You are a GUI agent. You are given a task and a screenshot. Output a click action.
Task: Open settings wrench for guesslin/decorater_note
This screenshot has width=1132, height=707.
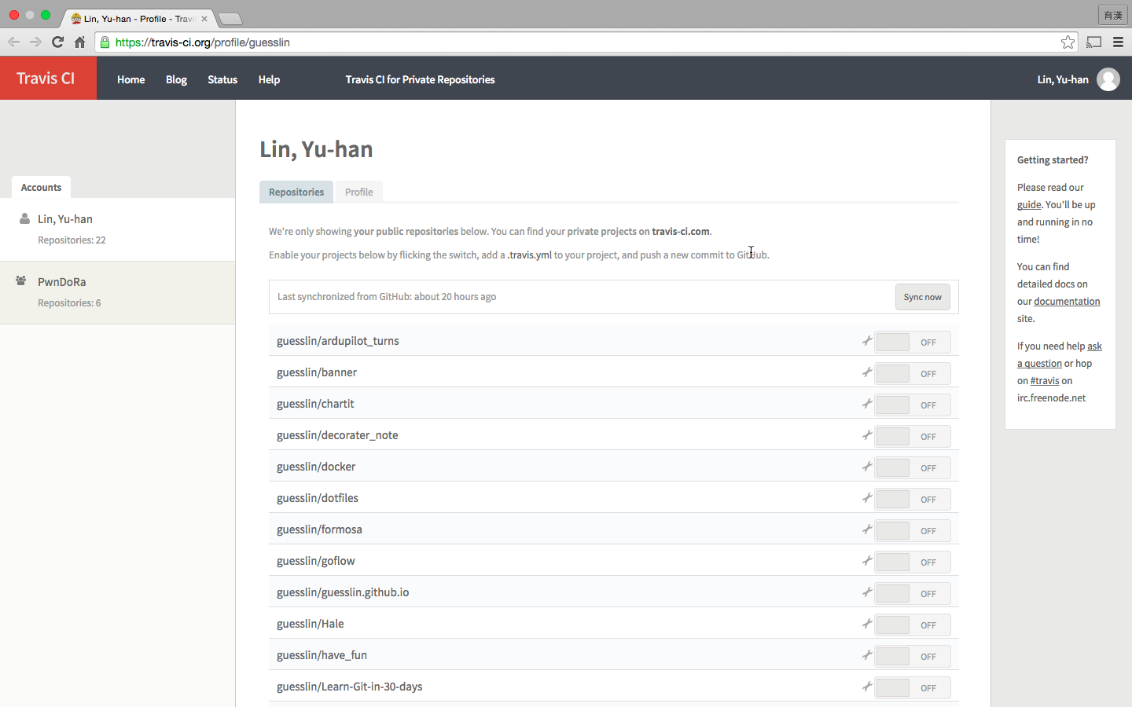(867, 435)
